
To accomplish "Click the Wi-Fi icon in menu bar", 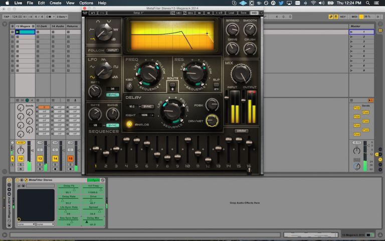I will coord(313,3).
